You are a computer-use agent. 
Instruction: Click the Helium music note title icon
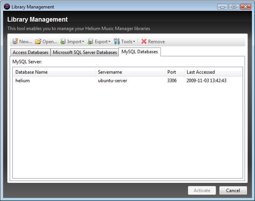(x=7, y=7)
